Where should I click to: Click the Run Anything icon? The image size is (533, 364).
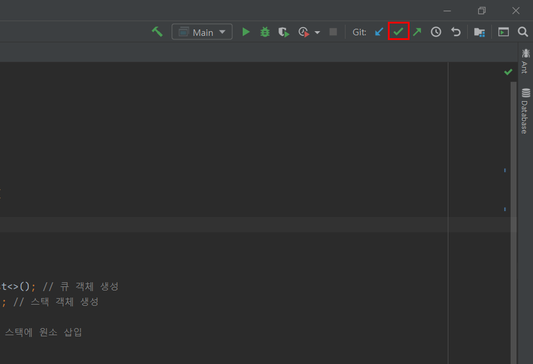(x=504, y=32)
